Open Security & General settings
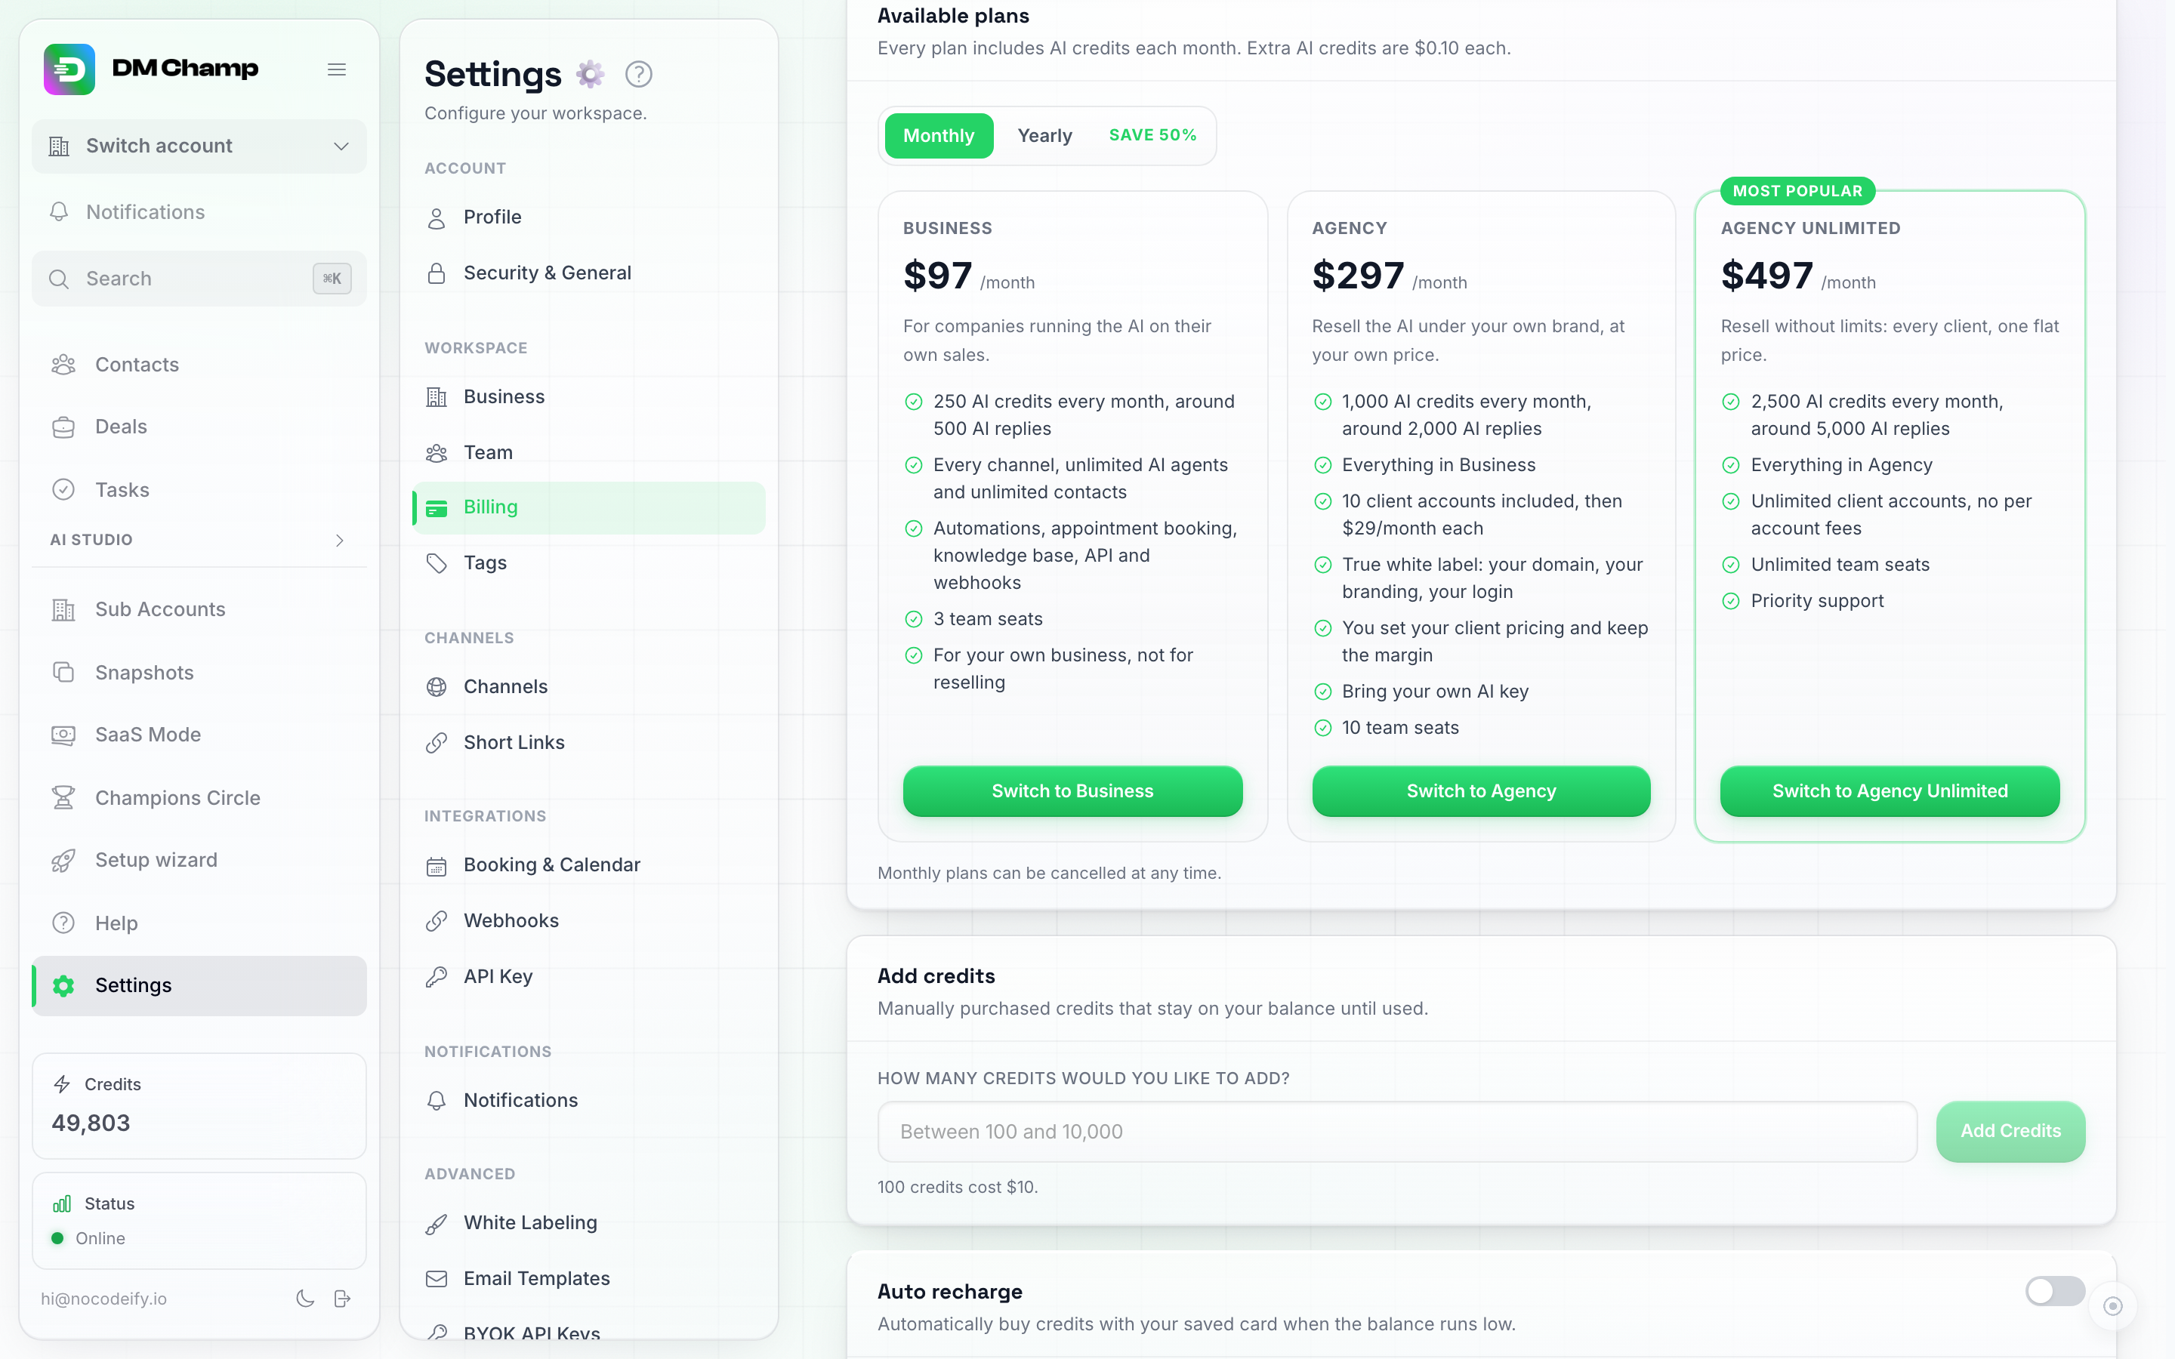2175x1359 pixels. pos(589,273)
